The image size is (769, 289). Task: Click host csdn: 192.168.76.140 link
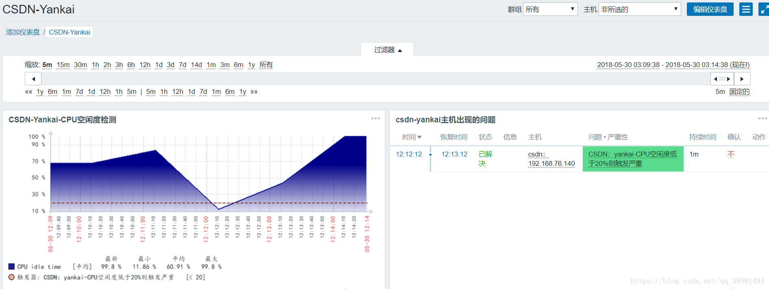pos(551,159)
